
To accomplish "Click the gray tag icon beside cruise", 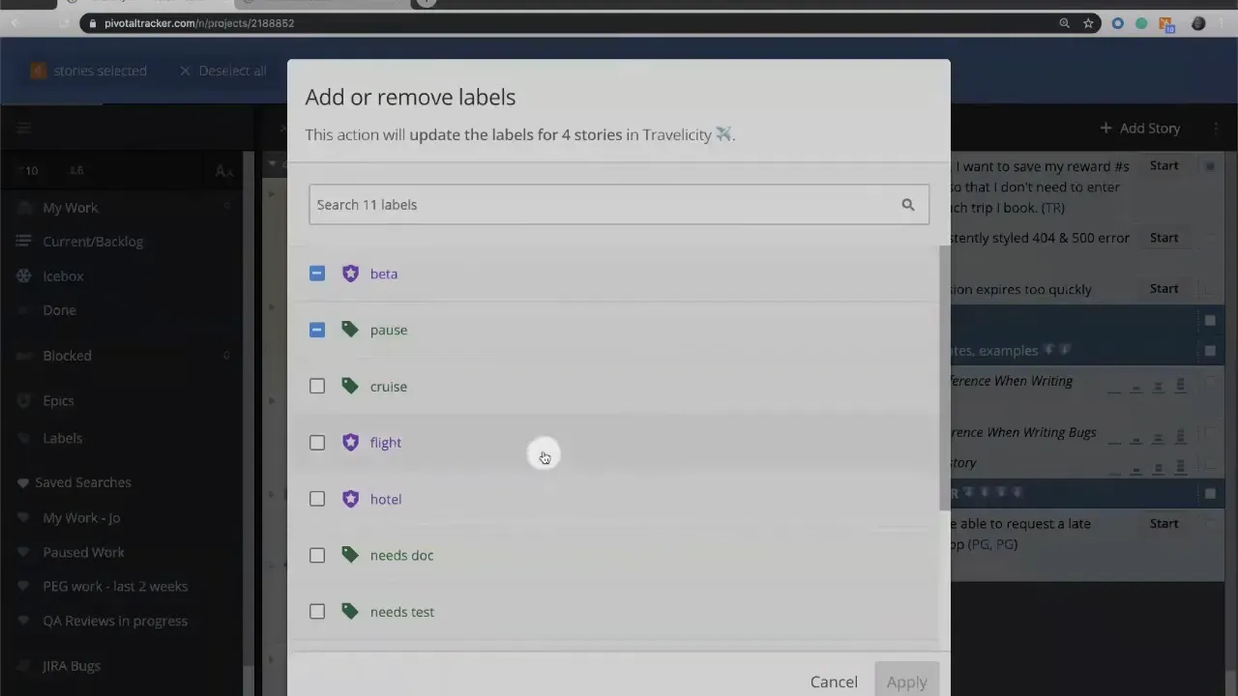I will tap(350, 386).
